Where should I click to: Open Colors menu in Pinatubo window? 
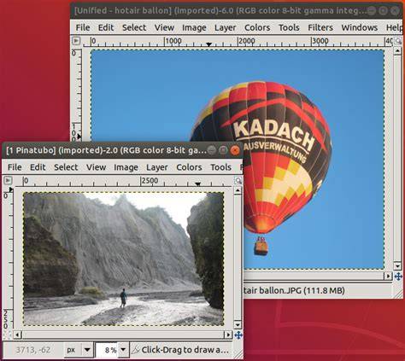189,167
